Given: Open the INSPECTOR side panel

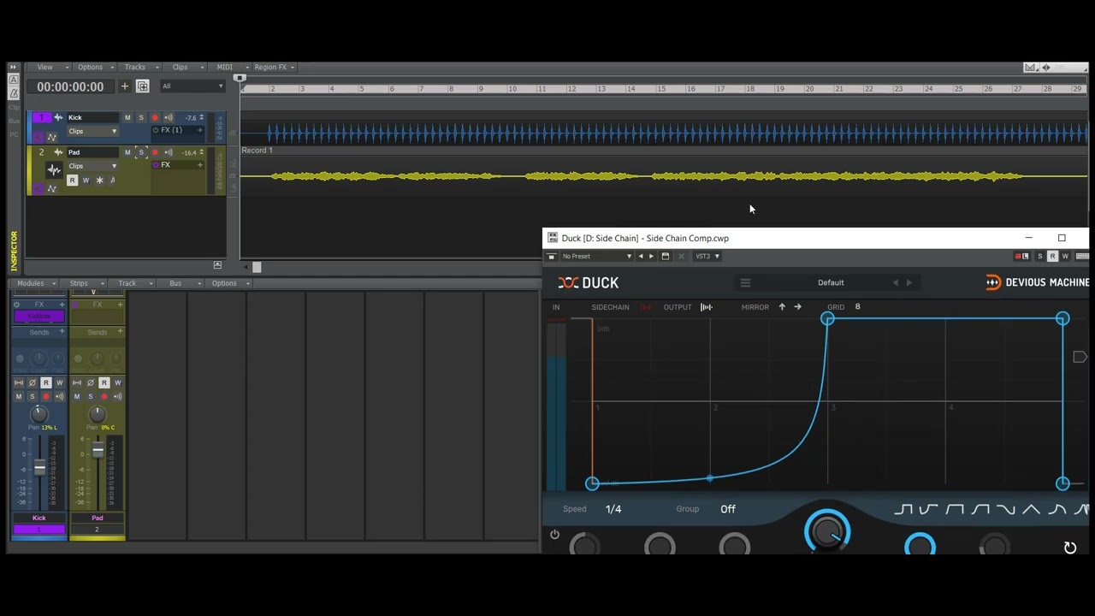Looking at the screenshot, I should (14, 251).
